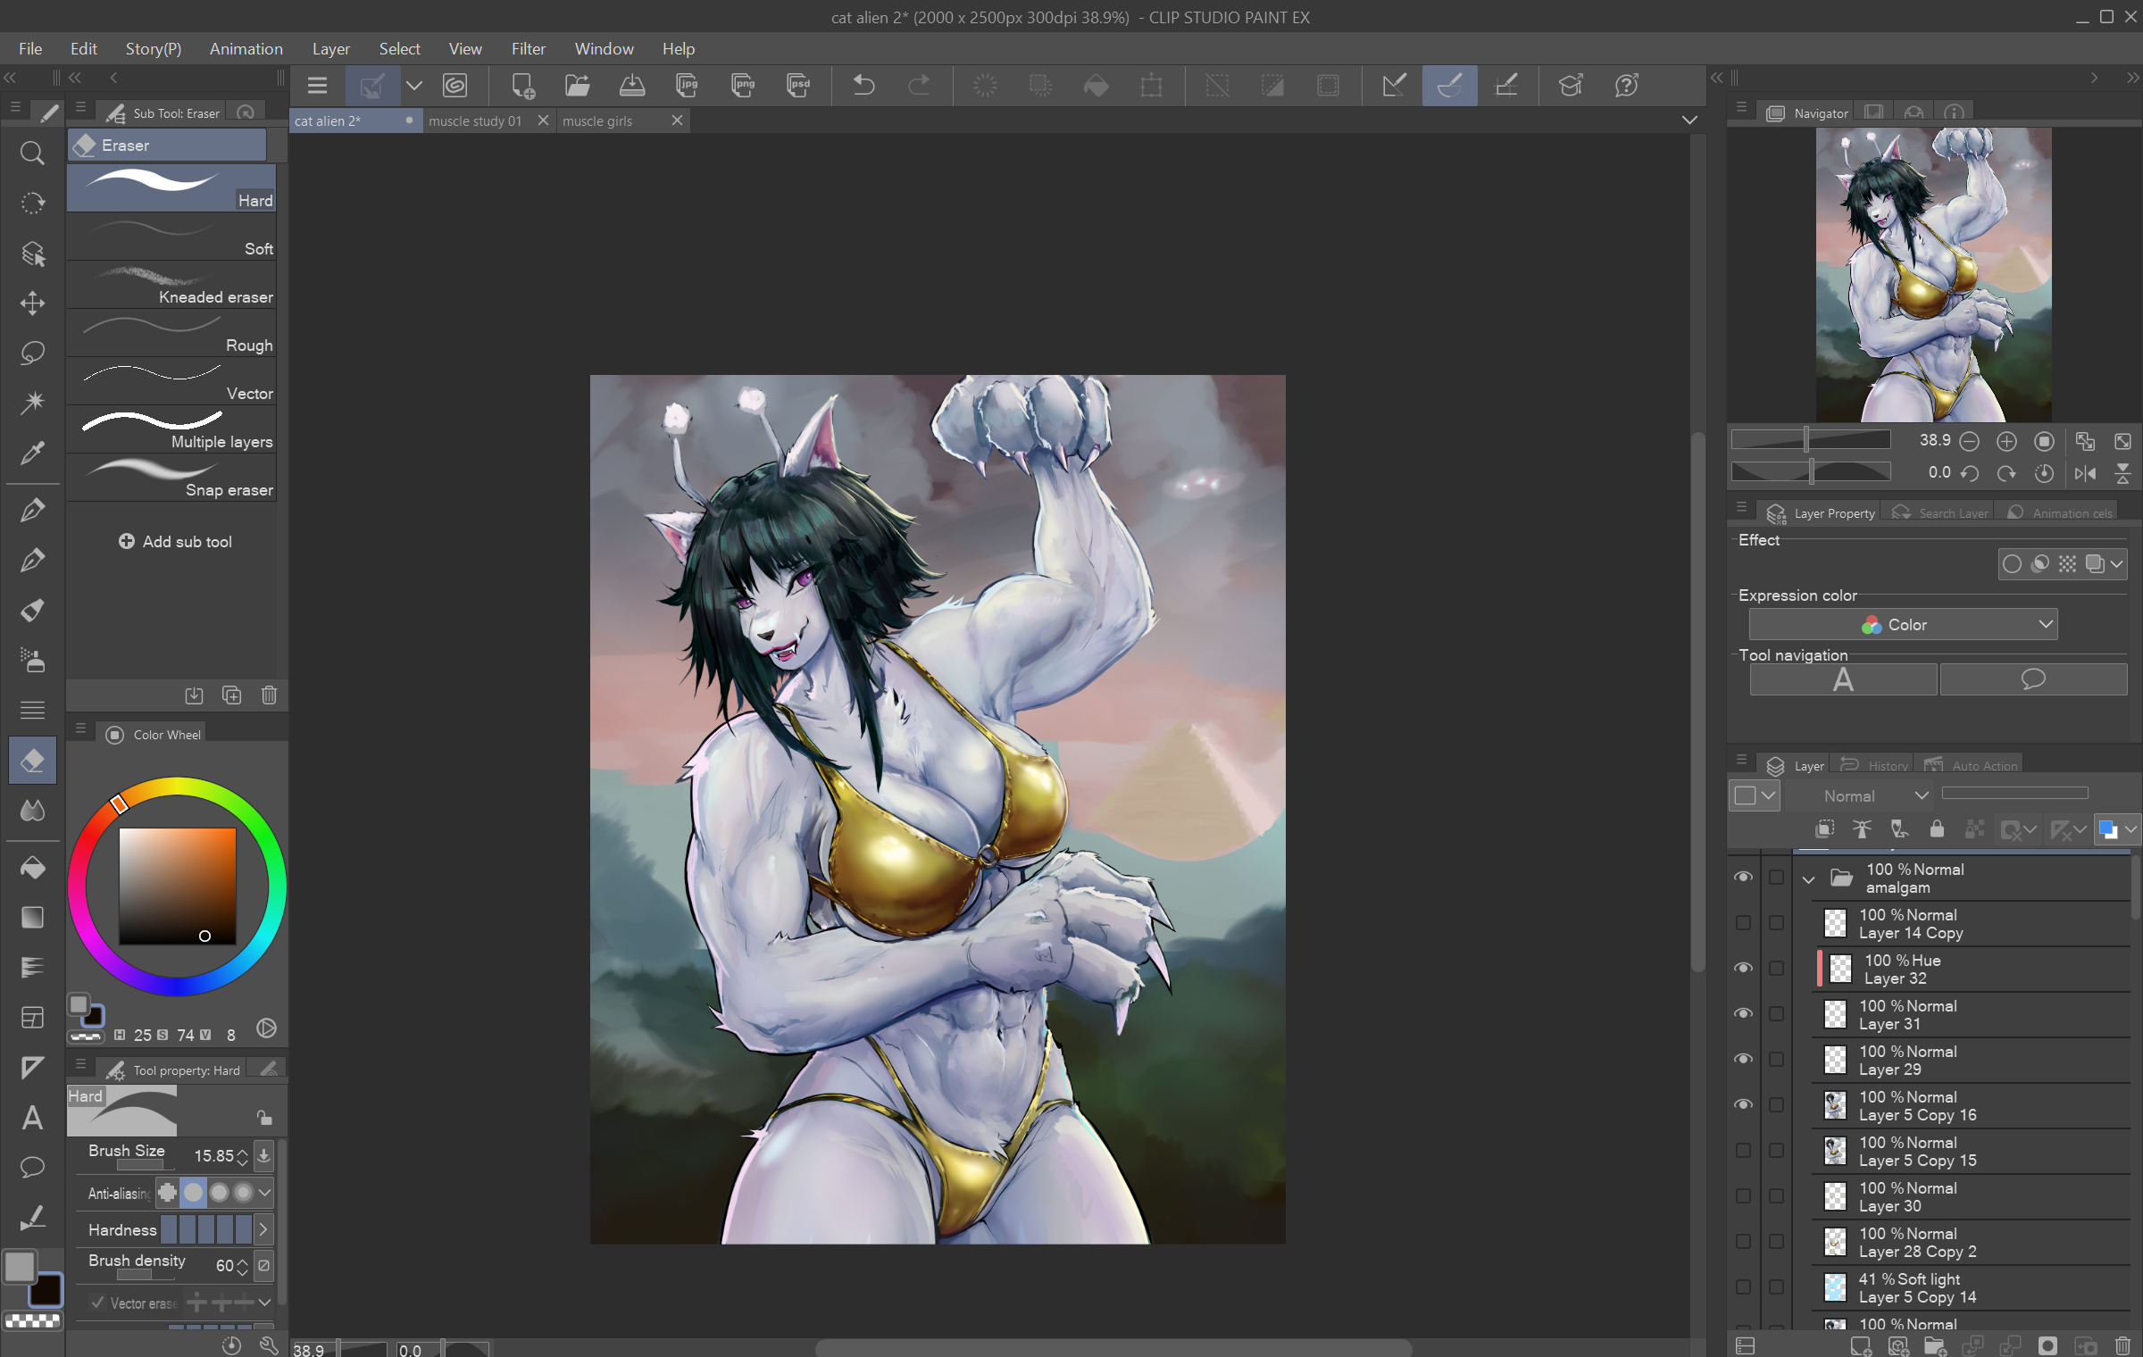This screenshot has height=1357, width=2143.
Task: Click Add sub tool
Action: point(175,541)
